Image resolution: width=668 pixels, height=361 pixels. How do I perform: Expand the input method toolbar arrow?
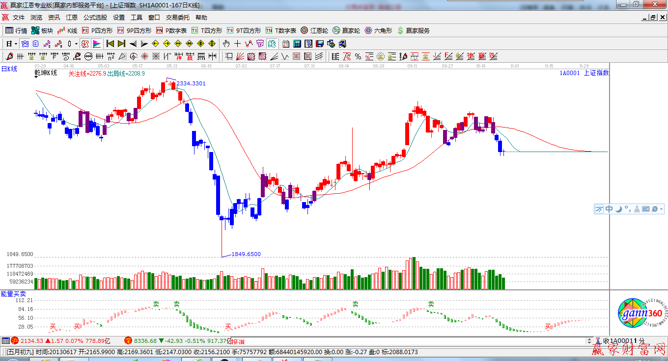click(x=662, y=209)
